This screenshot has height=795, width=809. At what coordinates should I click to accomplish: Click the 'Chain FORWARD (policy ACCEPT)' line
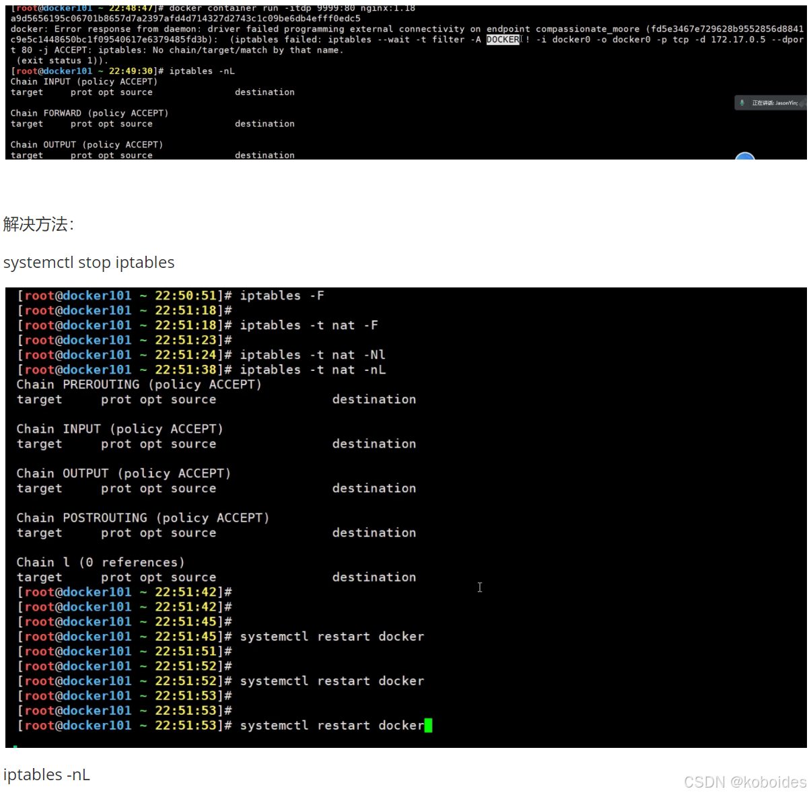coord(90,113)
